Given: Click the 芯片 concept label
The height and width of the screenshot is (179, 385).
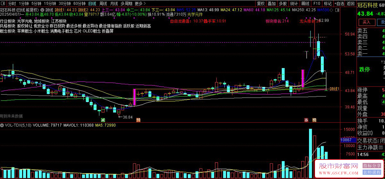Looking at the screenshot, I should 78,31.
